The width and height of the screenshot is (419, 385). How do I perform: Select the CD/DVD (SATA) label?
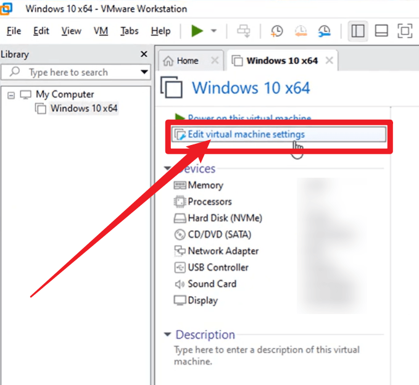tap(220, 234)
